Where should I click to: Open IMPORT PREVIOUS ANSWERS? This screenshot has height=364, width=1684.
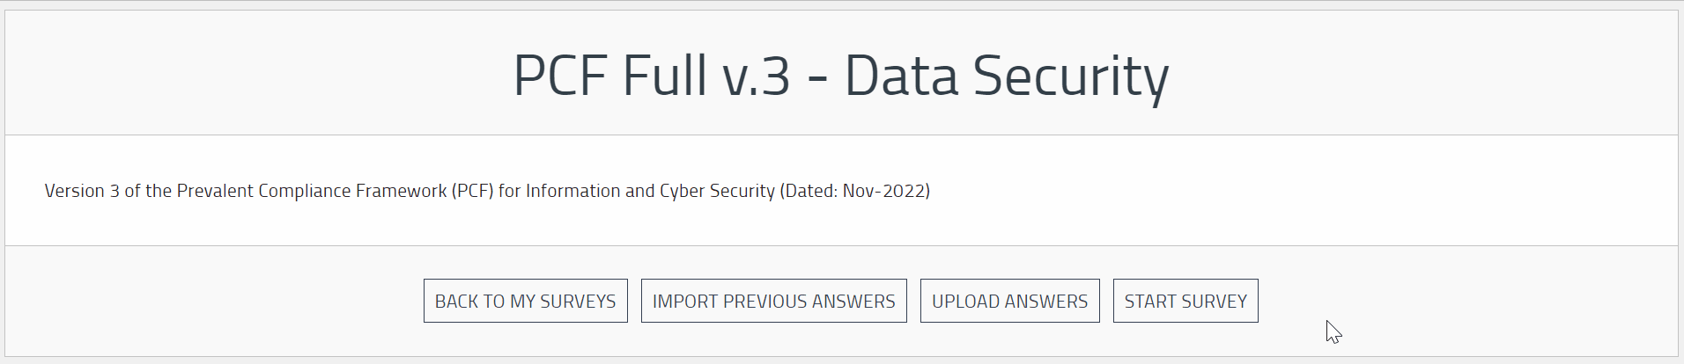click(x=773, y=301)
